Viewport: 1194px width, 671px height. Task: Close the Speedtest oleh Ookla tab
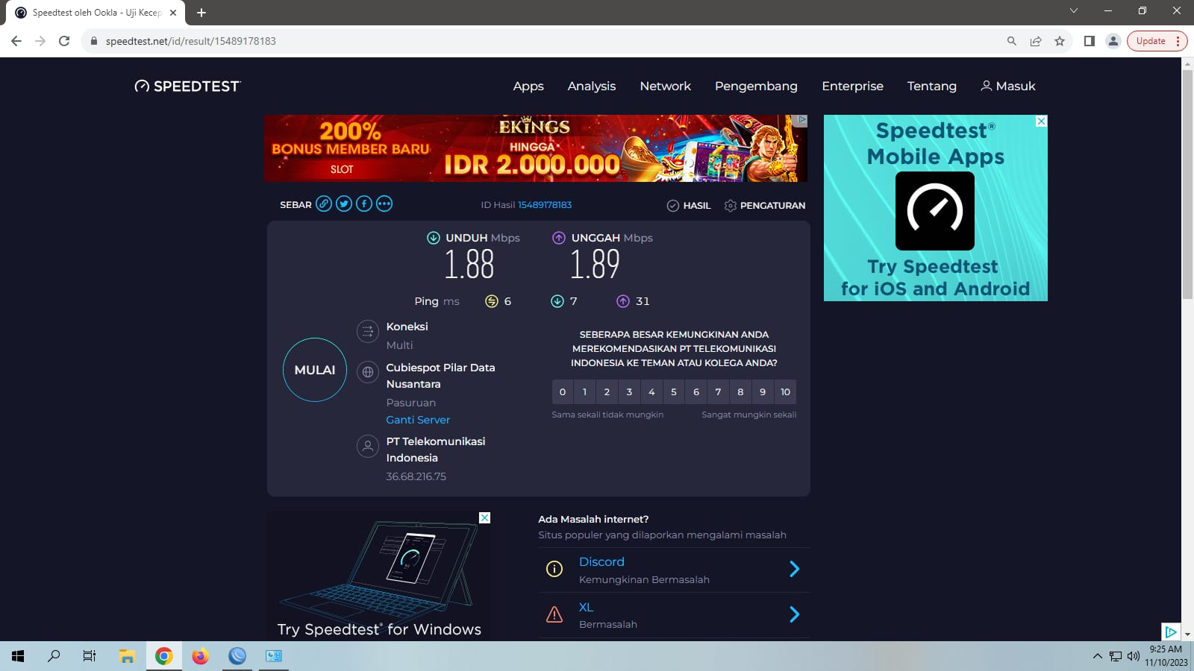pos(173,13)
